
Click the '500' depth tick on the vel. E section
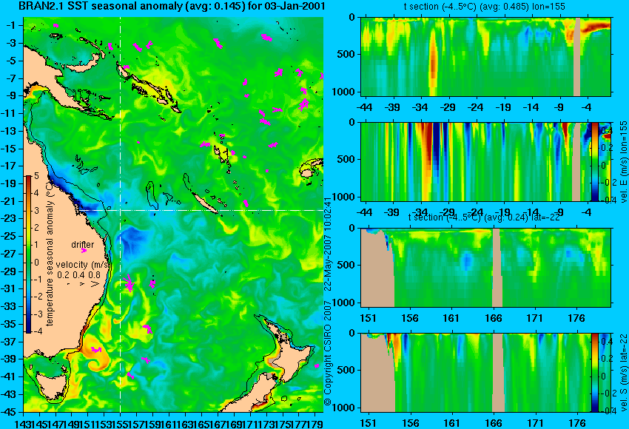347,159
